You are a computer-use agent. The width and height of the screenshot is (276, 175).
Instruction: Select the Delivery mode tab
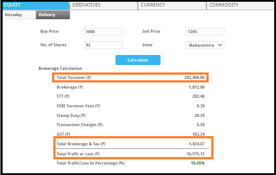[x=52, y=15]
